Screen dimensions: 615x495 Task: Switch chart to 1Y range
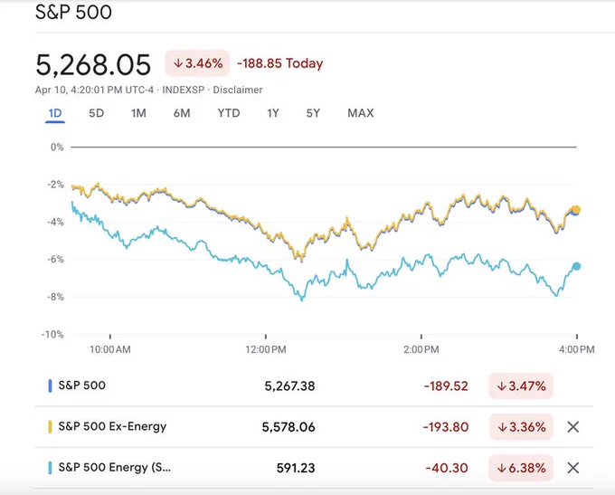click(x=273, y=113)
